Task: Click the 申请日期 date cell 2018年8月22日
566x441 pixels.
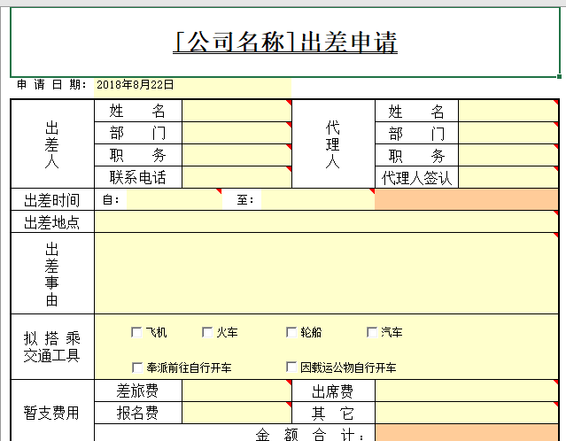Action: (x=191, y=86)
